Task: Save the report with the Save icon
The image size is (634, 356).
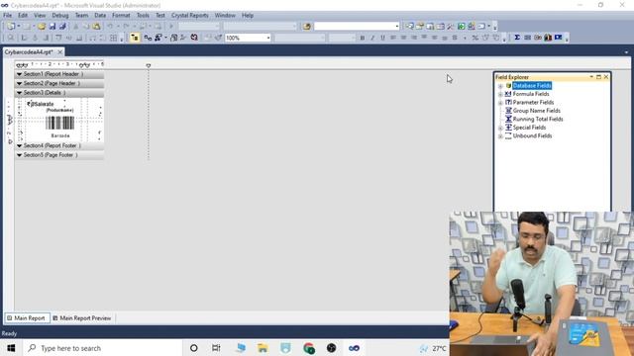Action: pos(53,27)
